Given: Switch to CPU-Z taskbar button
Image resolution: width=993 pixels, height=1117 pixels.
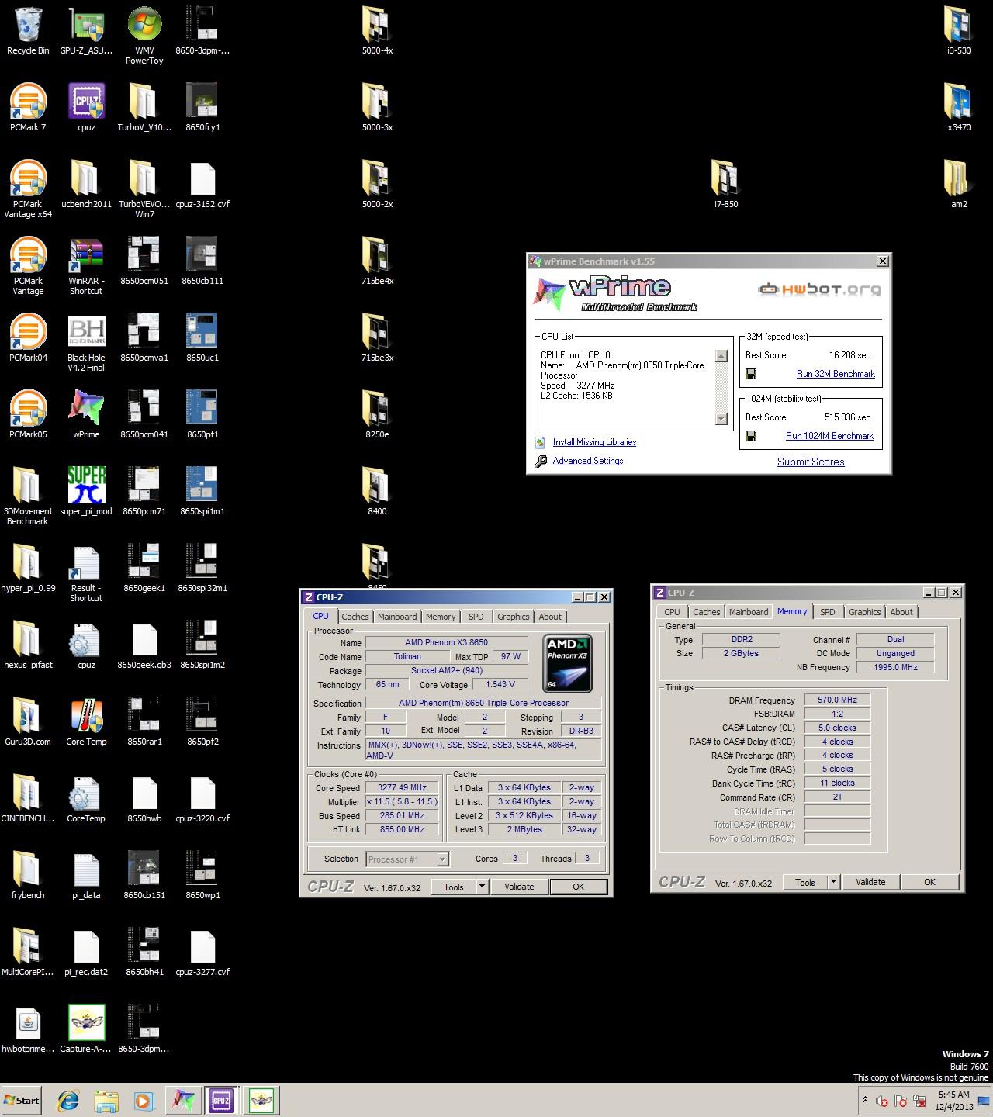Looking at the screenshot, I should tap(221, 1100).
